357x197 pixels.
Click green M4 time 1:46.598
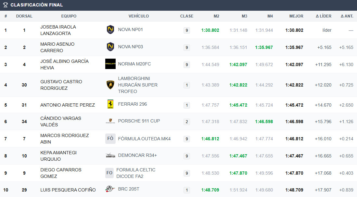pyautogui.click(x=264, y=122)
